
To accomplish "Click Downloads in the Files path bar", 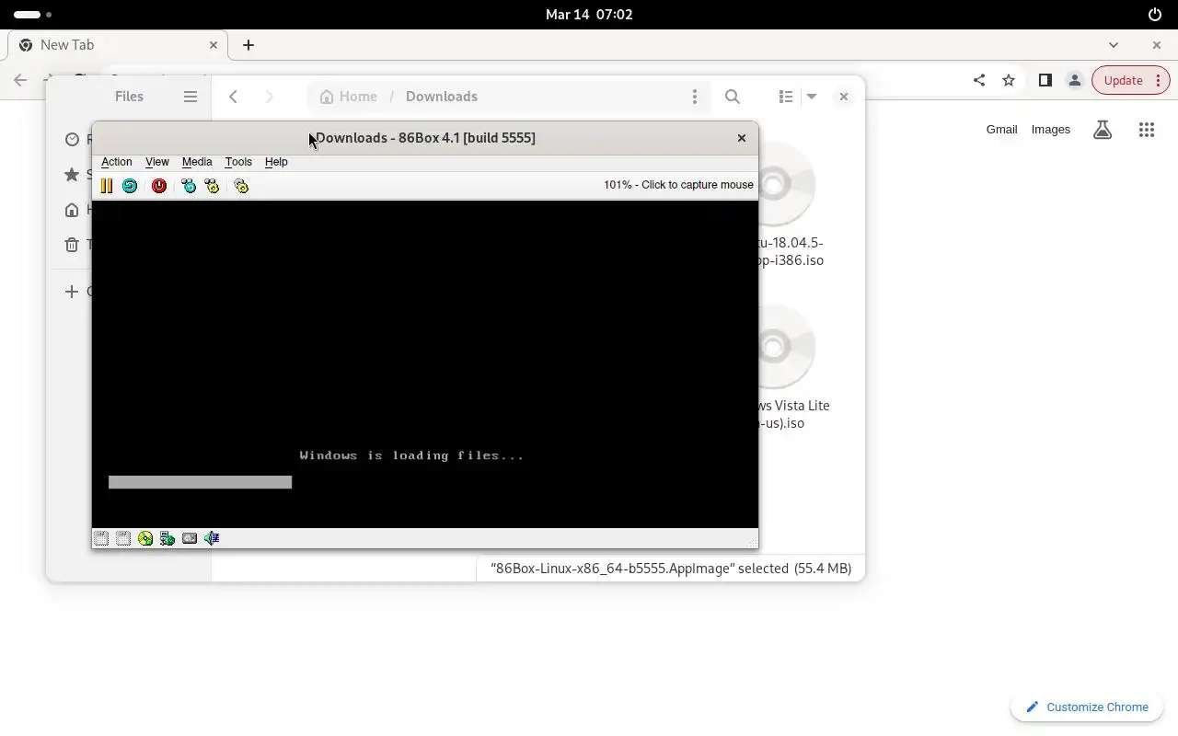I will pos(442,97).
